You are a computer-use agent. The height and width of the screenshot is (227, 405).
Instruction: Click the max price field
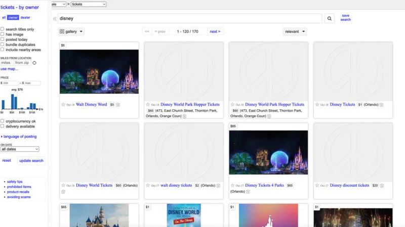click(32, 83)
